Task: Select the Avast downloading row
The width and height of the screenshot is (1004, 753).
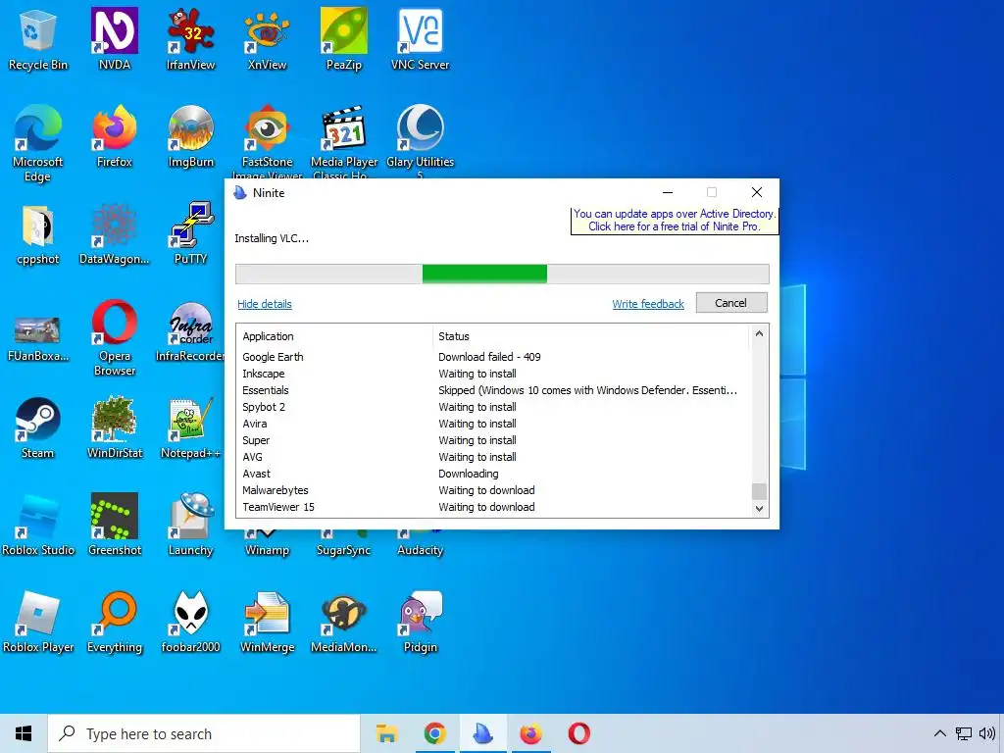Action: [493, 474]
